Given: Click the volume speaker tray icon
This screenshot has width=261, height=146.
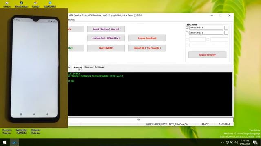Looking at the screenshot, I should point(237,142).
